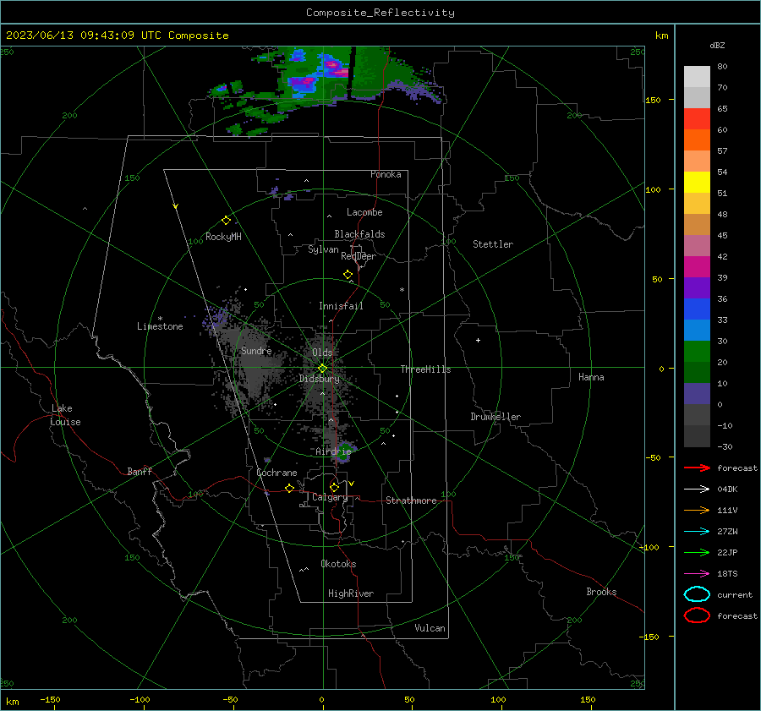
Task: Click yellow diamond marker near RockyMH
Action: (x=226, y=221)
